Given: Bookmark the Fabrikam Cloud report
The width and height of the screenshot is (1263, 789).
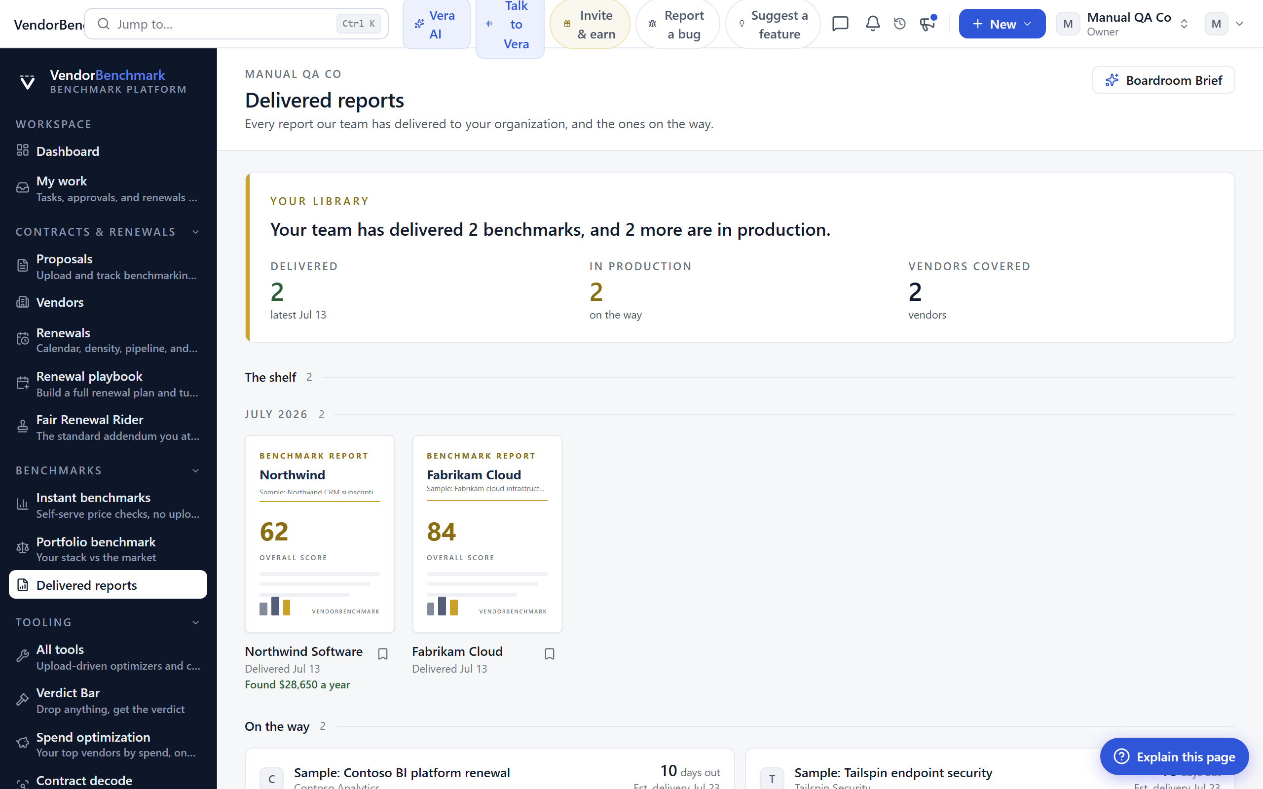Looking at the screenshot, I should point(550,654).
